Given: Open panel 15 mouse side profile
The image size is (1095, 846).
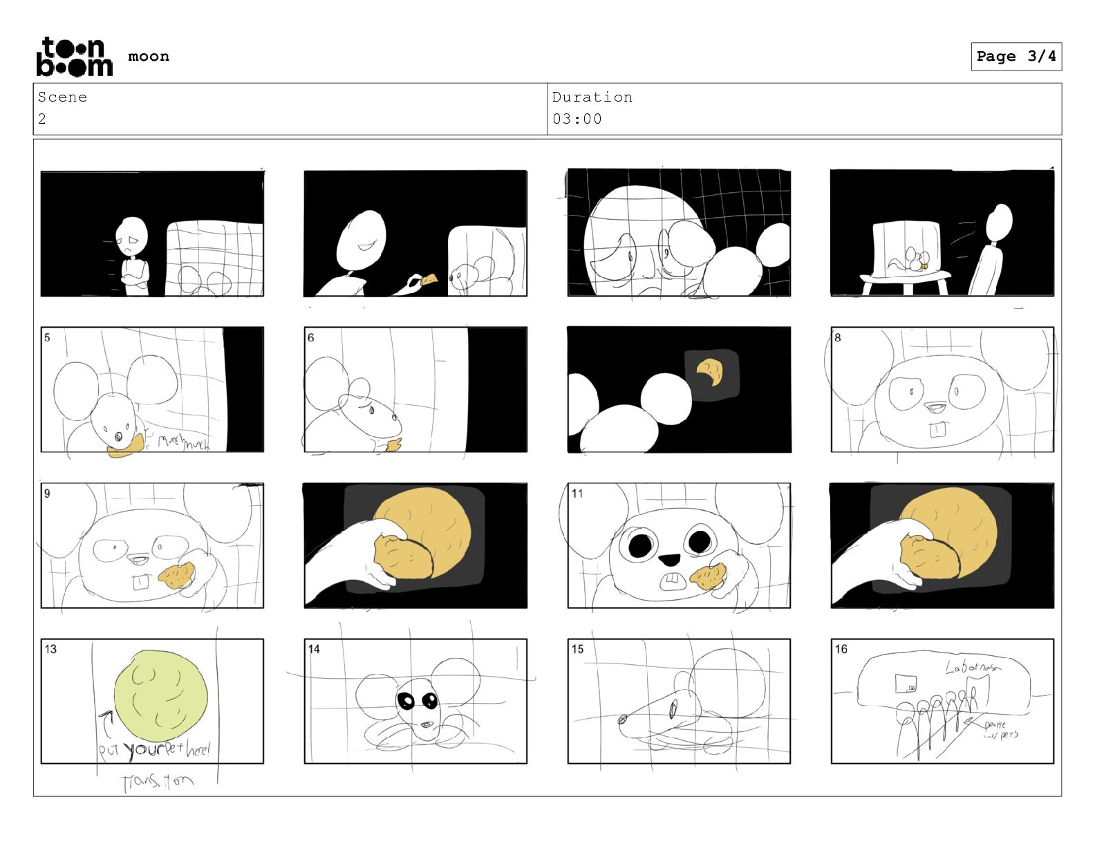Looking at the screenshot, I should pyautogui.click(x=679, y=701).
